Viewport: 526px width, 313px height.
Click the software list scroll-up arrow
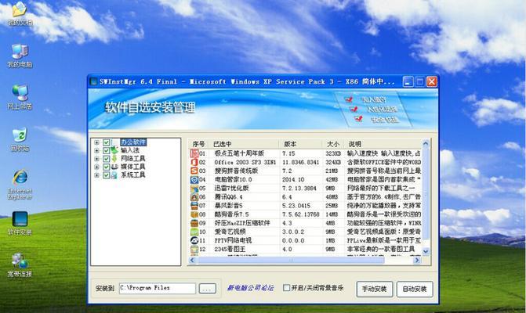coord(426,144)
